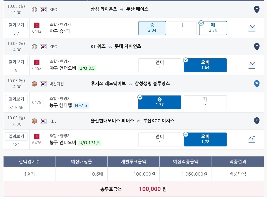Toggle checked 패 2.70 selection

tap(213, 28)
